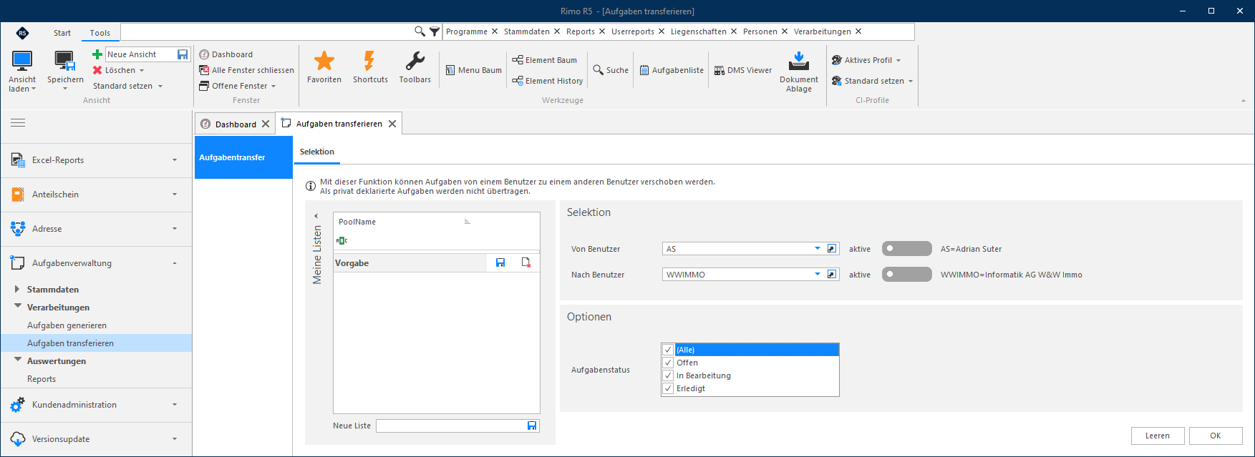Toggle the hamburger sidebar menu

click(x=18, y=123)
